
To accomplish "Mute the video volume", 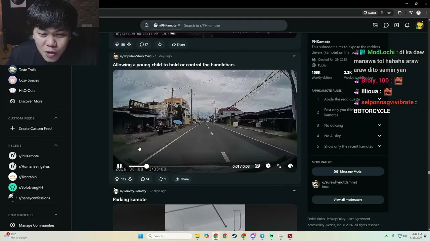I will 290,166.
